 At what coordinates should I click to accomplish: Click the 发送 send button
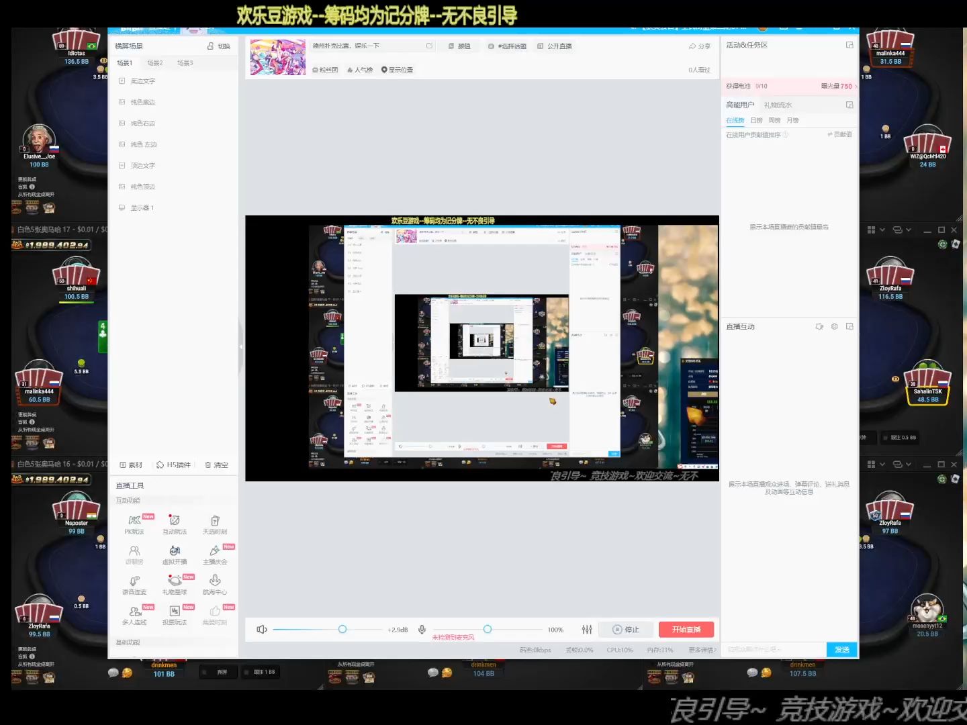point(842,649)
